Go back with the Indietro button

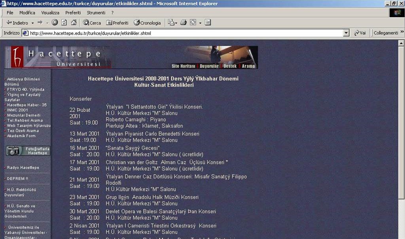[x=17, y=23]
